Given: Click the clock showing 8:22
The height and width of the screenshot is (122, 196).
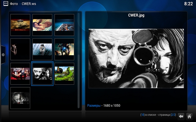Looking at the screenshot, I should click(188, 4).
